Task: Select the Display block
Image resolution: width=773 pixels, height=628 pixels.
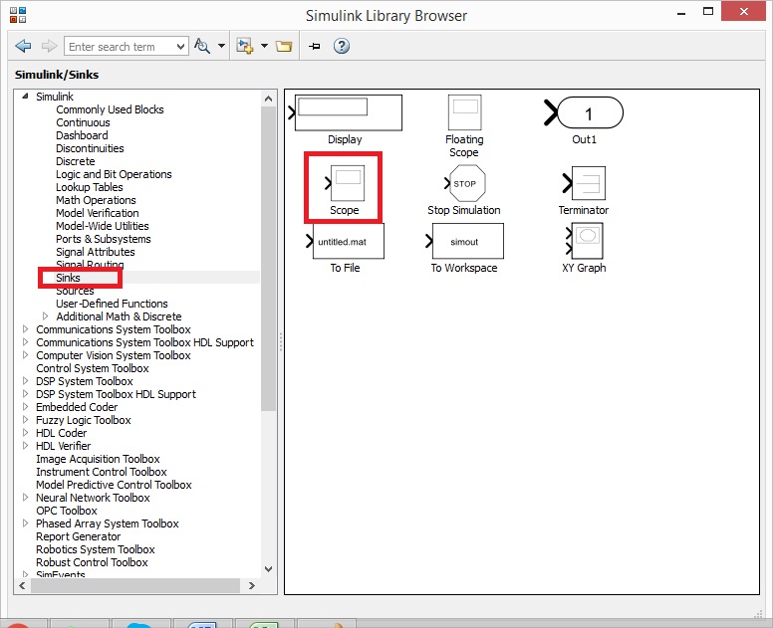Action: [x=345, y=119]
